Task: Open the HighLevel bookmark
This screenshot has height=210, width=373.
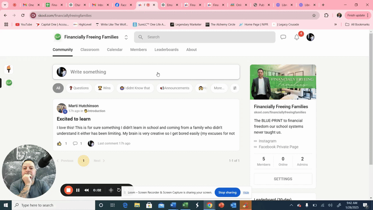Action: [82, 24]
